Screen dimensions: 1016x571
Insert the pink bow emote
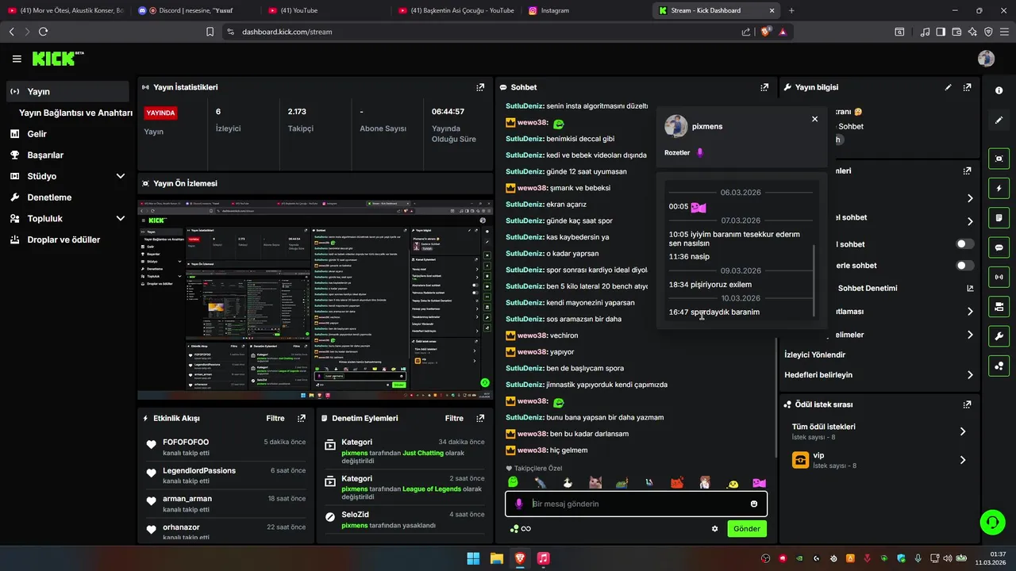pos(760,482)
